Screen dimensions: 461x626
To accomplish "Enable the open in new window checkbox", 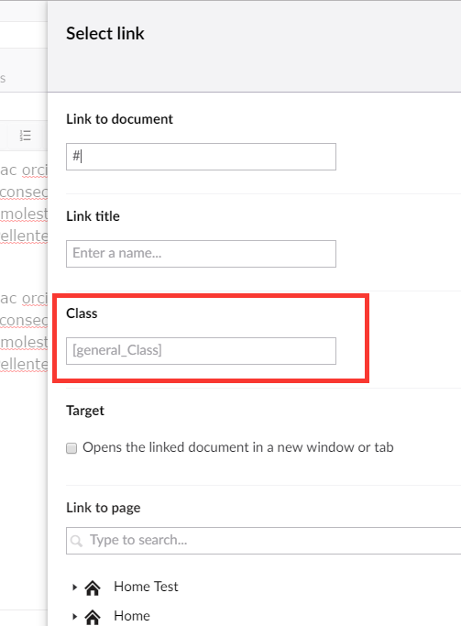I will 71,448.
